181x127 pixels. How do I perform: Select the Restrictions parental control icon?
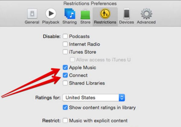tap(105, 14)
